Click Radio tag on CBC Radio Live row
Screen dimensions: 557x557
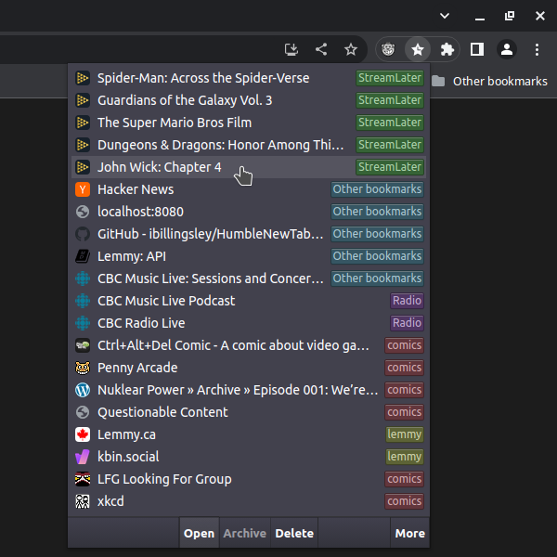(407, 323)
